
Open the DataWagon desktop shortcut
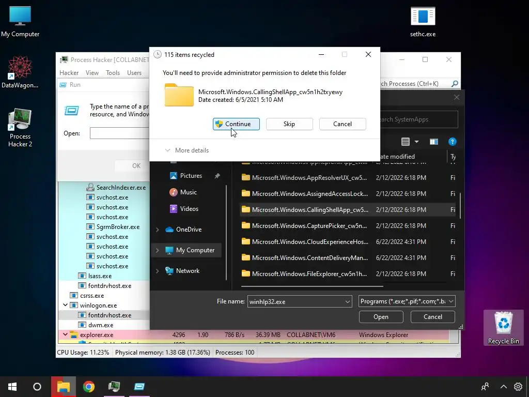pyautogui.click(x=20, y=72)
